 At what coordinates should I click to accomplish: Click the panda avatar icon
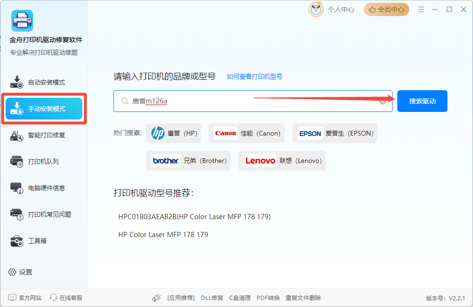[316, 9]
